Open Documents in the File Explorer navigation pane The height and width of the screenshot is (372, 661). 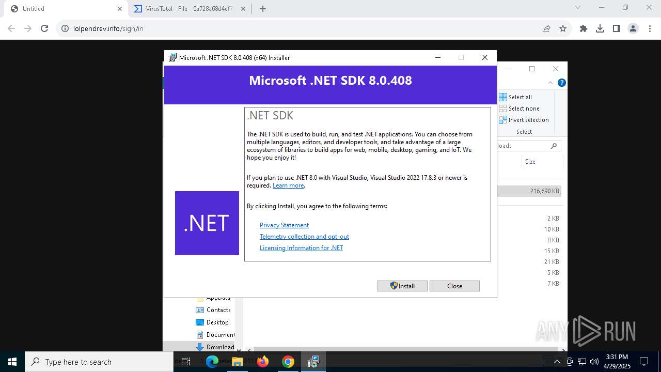coord(215,335)
